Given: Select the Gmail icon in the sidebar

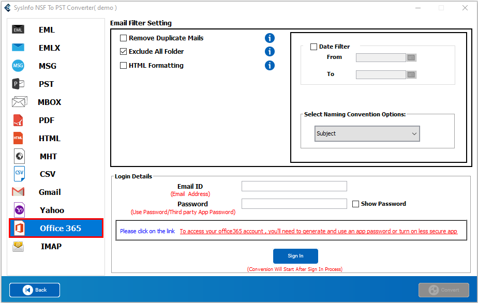Looking at the screenshot, I should coord(18,192).
